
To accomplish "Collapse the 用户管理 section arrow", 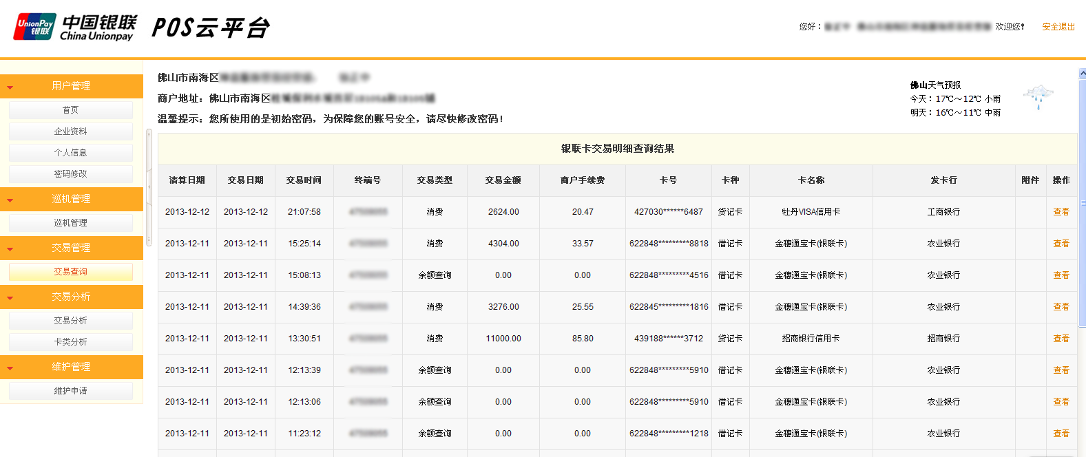I will [x=10, y=87].
